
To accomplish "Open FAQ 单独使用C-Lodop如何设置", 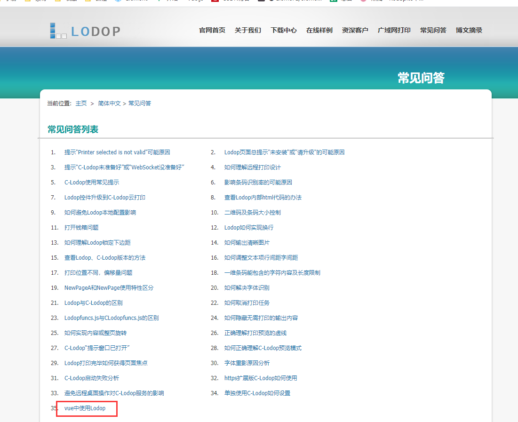I will click(257, 393).
